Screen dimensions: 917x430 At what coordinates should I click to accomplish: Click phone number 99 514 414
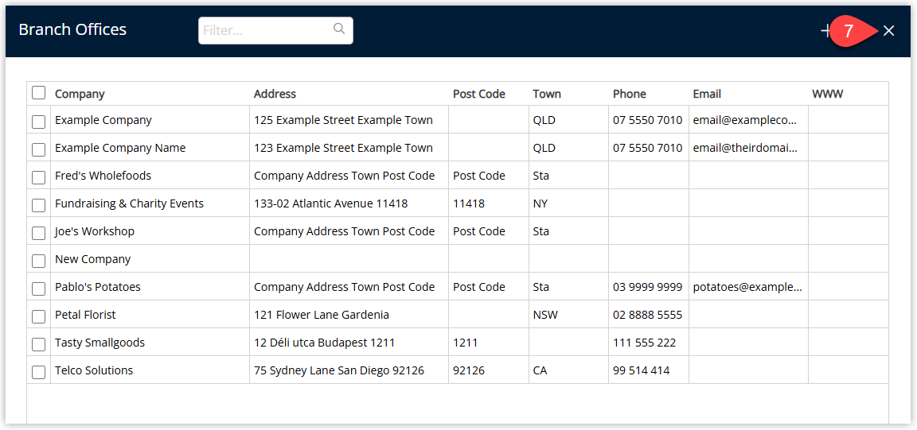pyautogui.click(x=642, y=370)
